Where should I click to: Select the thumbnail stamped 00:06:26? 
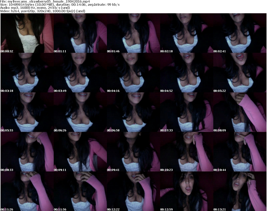80,112
